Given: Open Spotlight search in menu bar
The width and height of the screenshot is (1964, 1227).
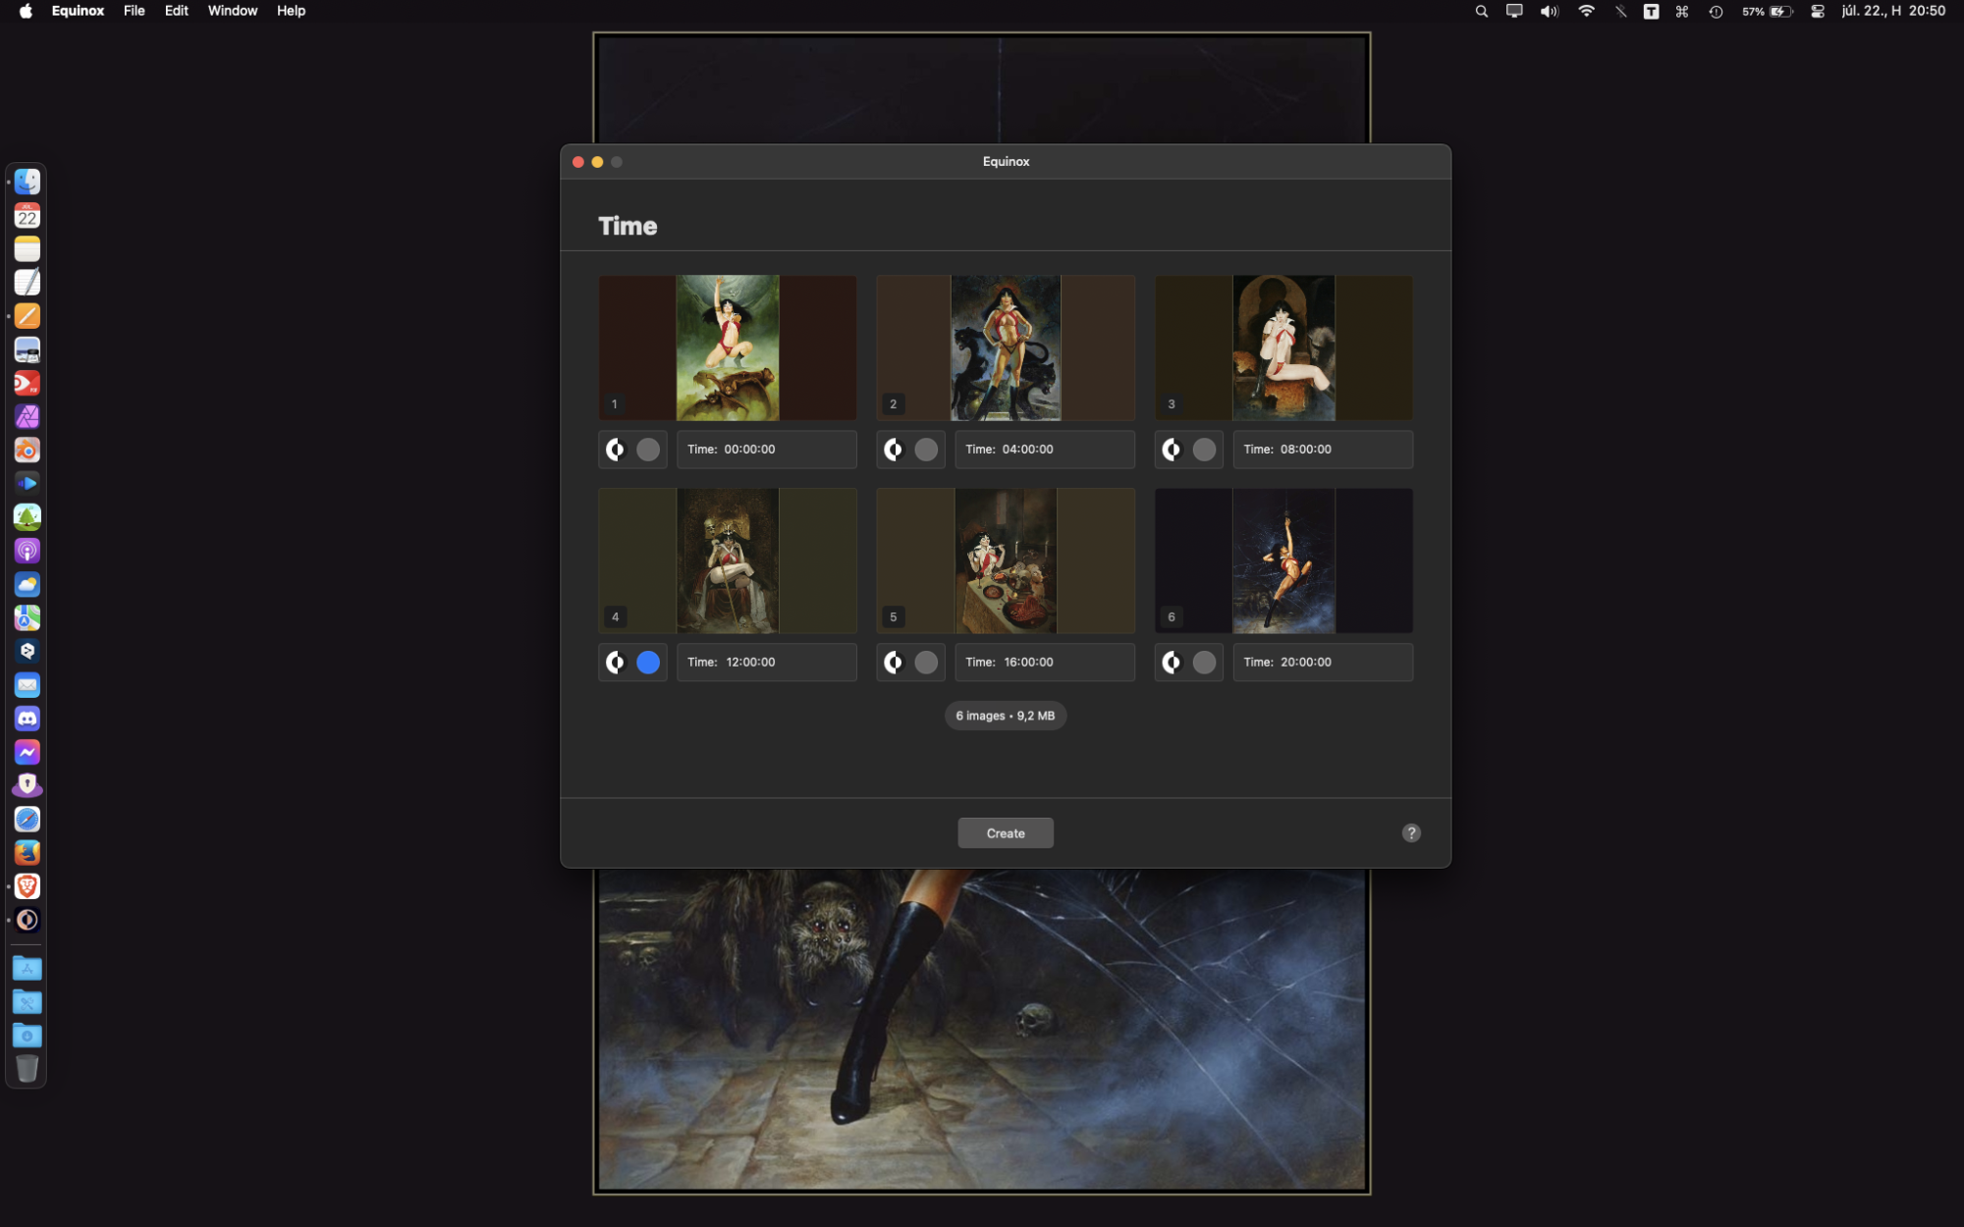Looking at the screenshot, I should pos(1481,12).
